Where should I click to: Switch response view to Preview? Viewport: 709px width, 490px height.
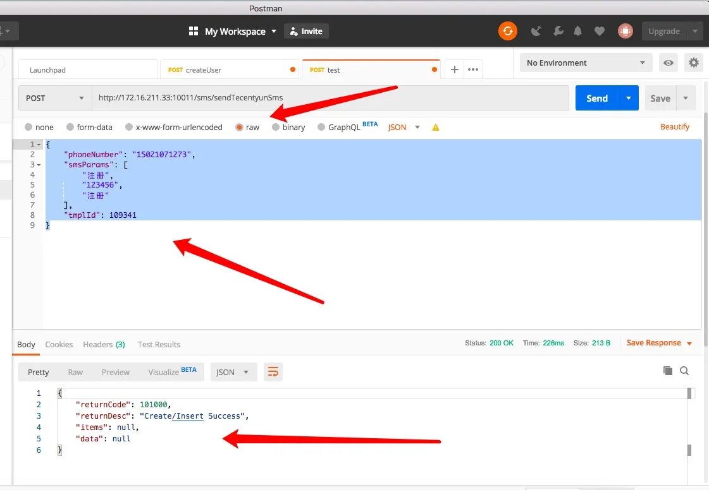coord(115,372)
